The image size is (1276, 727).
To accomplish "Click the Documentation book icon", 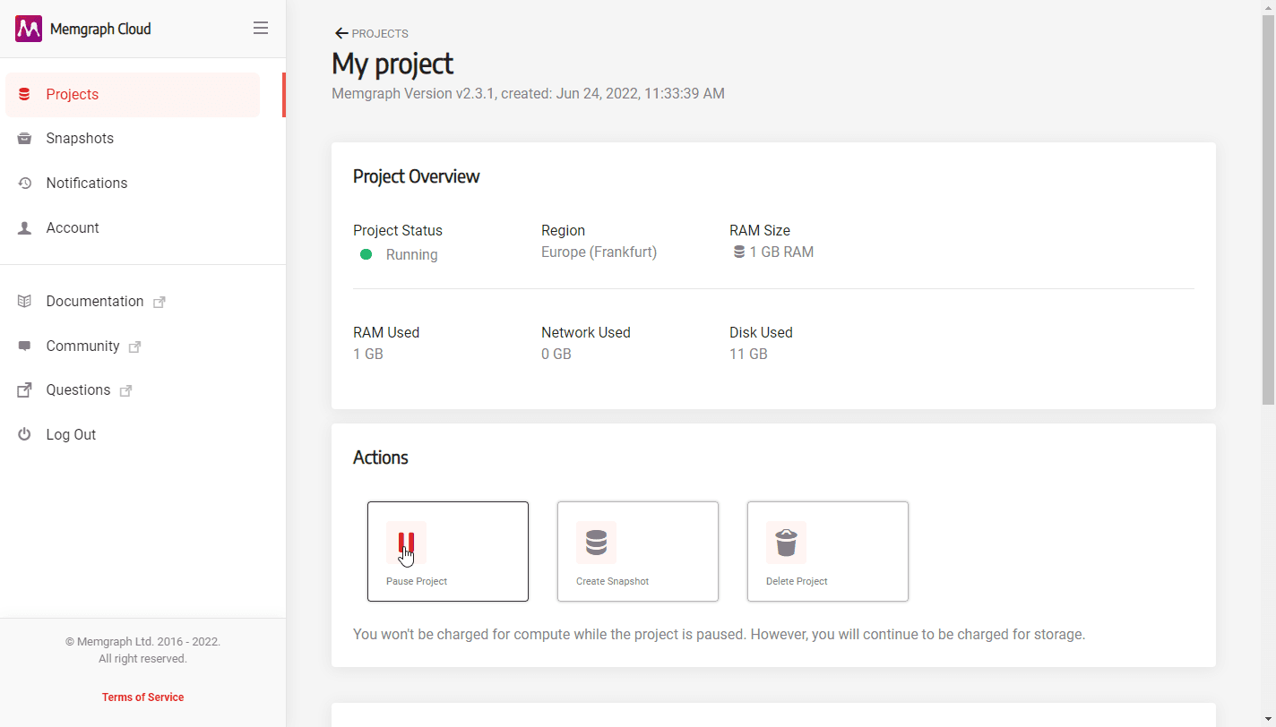I will (x=25, y=302).
